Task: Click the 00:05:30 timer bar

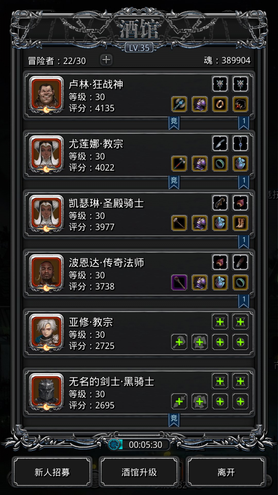Action: click(x=139, y=444)
